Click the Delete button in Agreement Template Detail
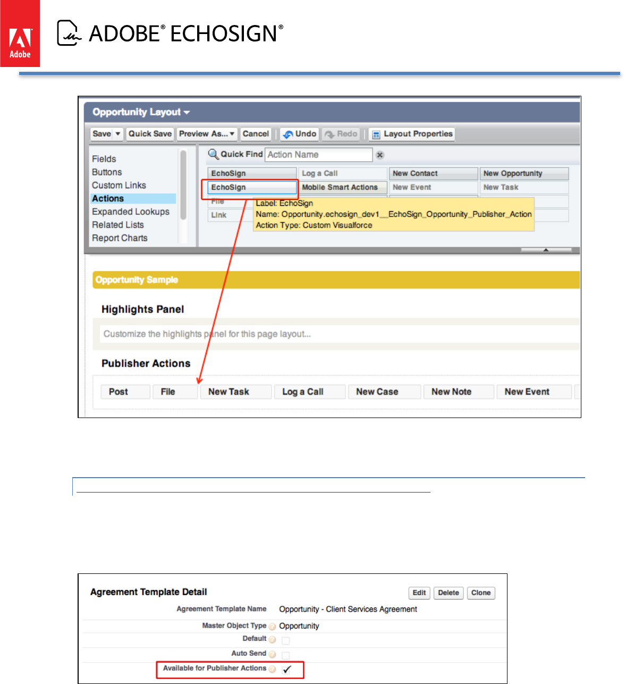Viewport: 626px width, 684px height. tap(449, 593)
